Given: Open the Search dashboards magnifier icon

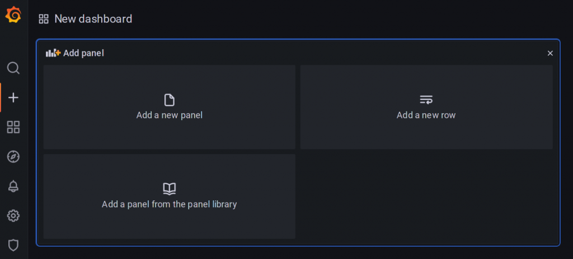Looking at the screenshot, I should coord(13,68).
